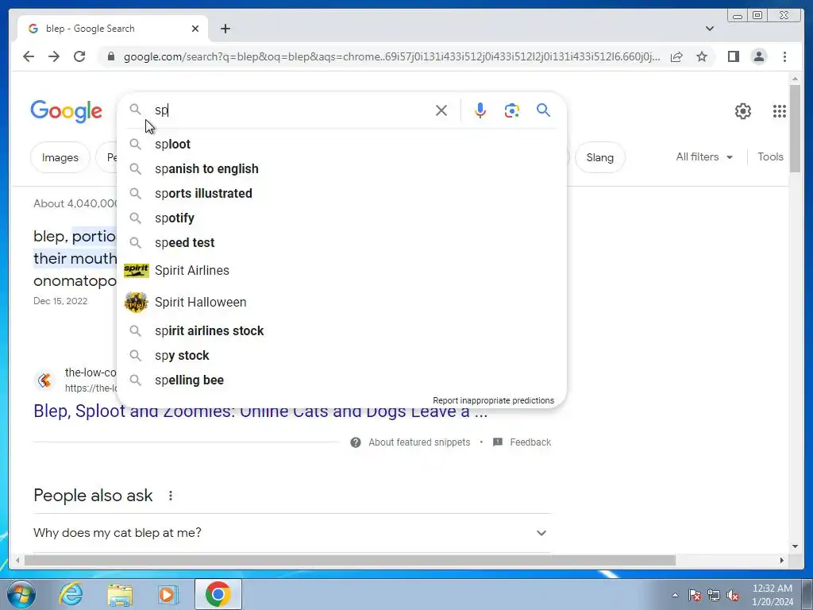The height and width of the screenshot is (610, 813).
Task: Open Windows Explorer folder in taskbar
Action: [x=120, y=594]
